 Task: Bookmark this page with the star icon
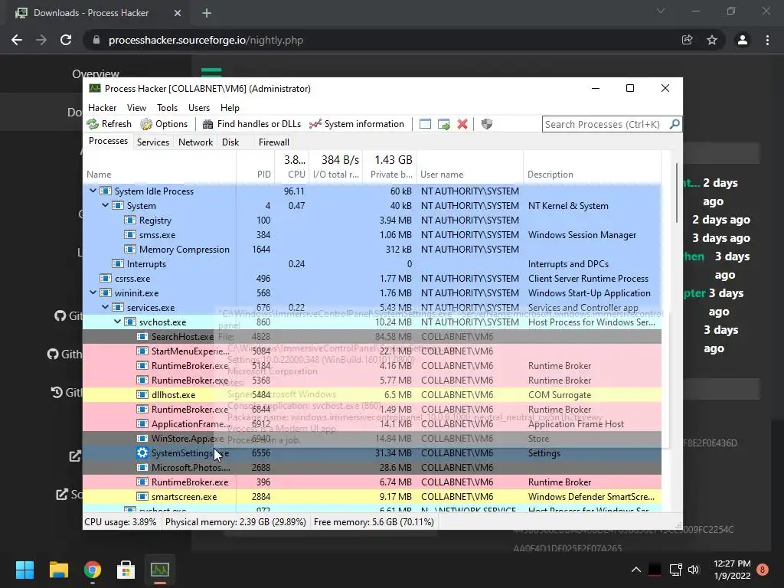(712, 40)
